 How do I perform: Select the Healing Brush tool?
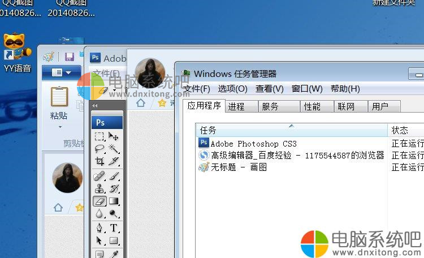pyautogui.click(x=99, y=176)
